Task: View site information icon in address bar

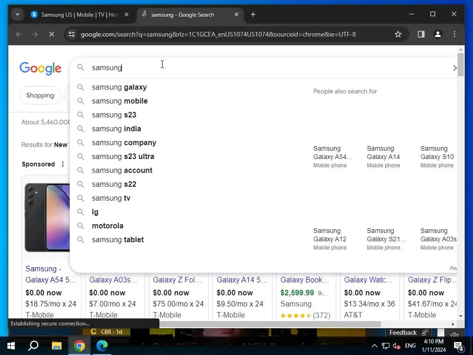Action: pos(72,34)
